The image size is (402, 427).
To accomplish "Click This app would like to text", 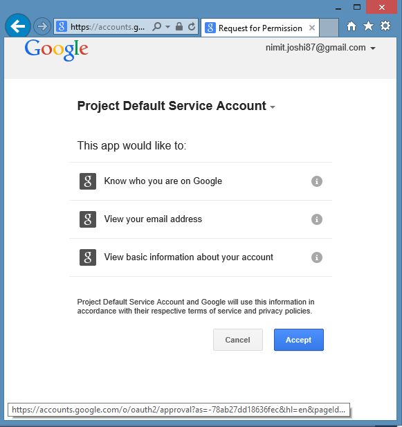I will [x=131, y=146].
